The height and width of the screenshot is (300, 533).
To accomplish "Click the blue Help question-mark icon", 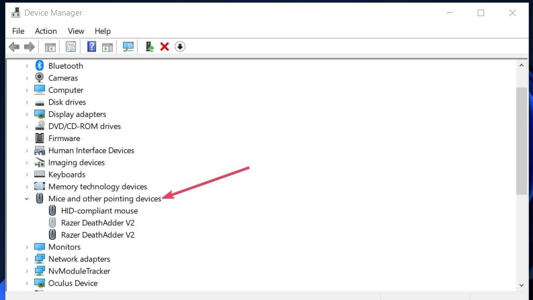I will (91, 47).
